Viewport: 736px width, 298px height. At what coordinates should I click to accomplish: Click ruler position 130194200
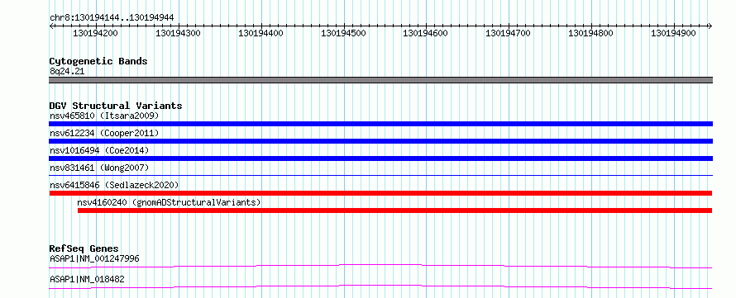tap(96, 34)
